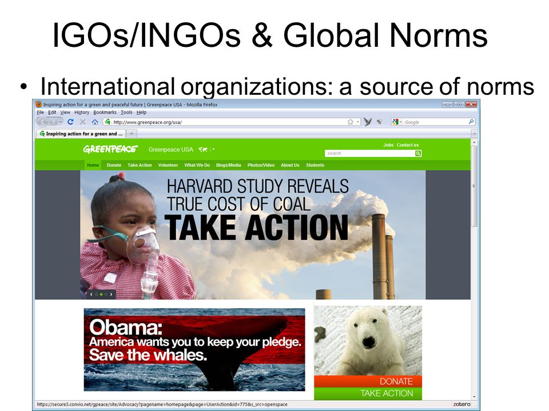This screenshot has height=411, width=549.
Task: Open the Take Action nav item
Action: [x=140, y=165]
